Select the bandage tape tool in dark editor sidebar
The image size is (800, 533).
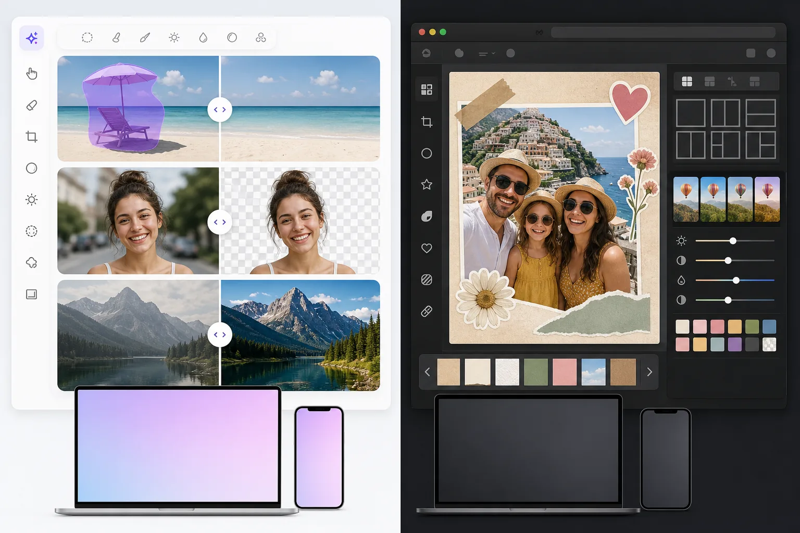(427, 311)
